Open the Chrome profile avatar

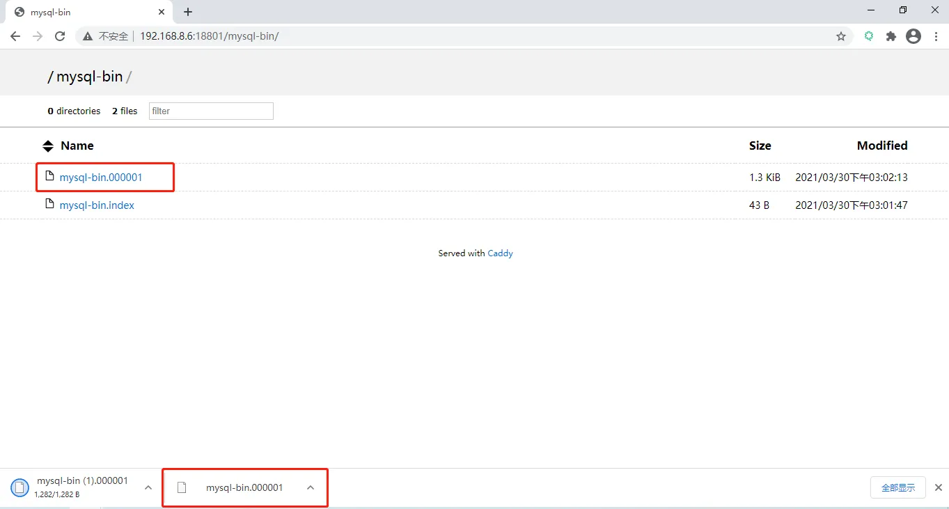point(913,36)
